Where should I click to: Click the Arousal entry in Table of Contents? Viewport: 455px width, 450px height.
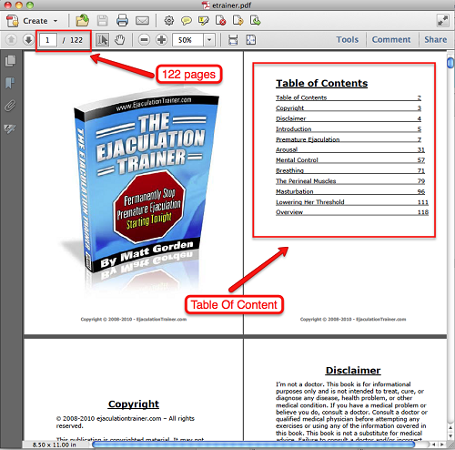click(x=350, y=149)
